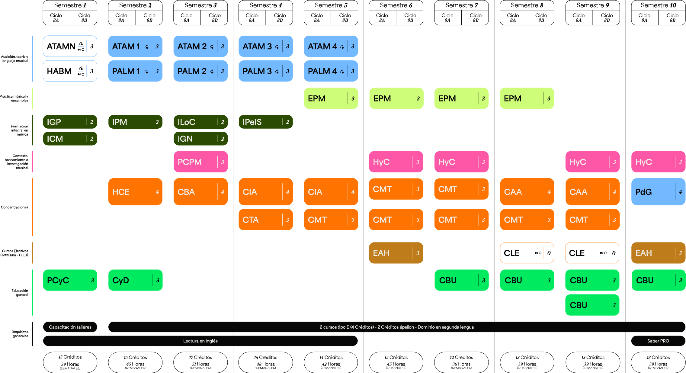The image size is (686, 373).
Task: Open the HyC card in Semestre 6
Action: click(x=396, y=162)
